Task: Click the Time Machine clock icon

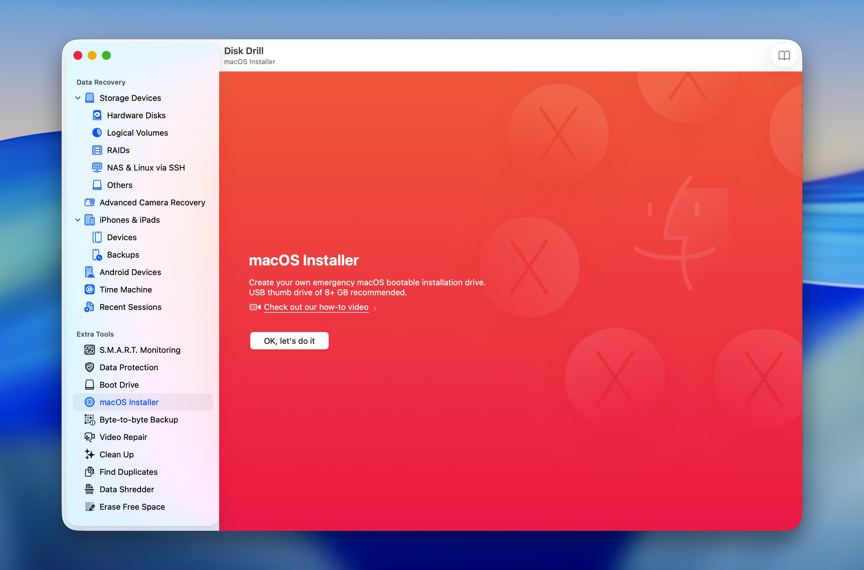Action: (89, 290)
